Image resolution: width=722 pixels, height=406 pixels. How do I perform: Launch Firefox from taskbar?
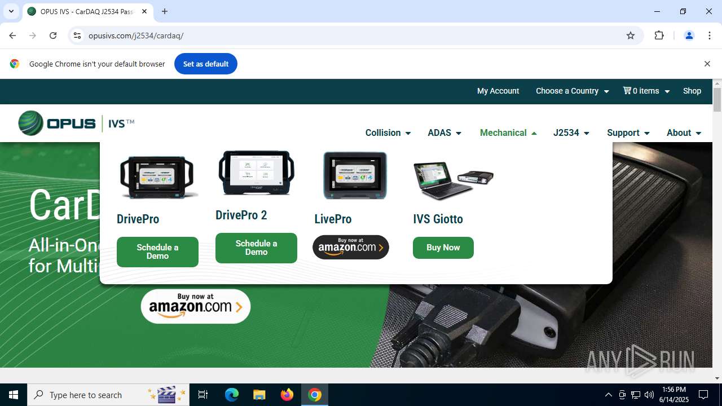287,395
